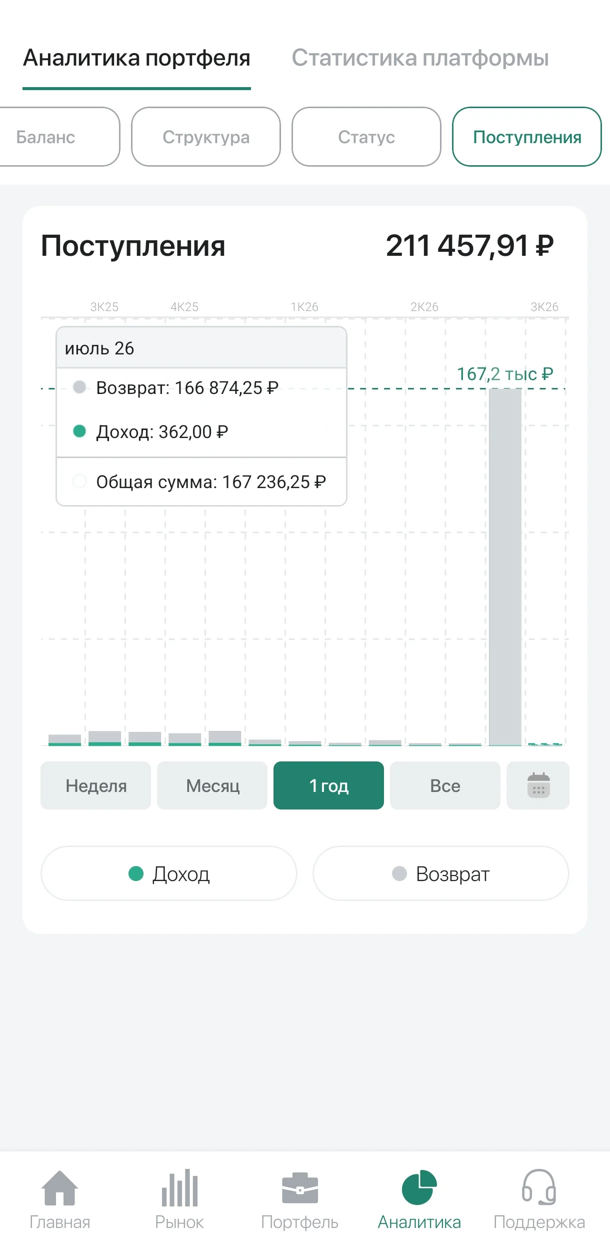Open Рынок market bars icon
610x1240 pixels.
[179, 1187]
